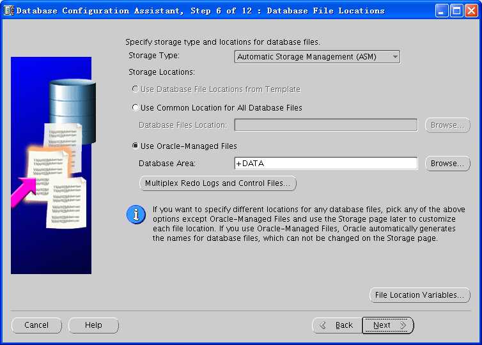
Task: Close the Database Configuration Assistant window
Action: pos(471,11)
